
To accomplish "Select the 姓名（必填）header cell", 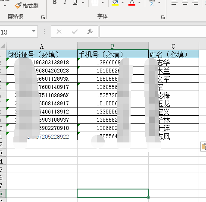I will click(x=174, y=54).
